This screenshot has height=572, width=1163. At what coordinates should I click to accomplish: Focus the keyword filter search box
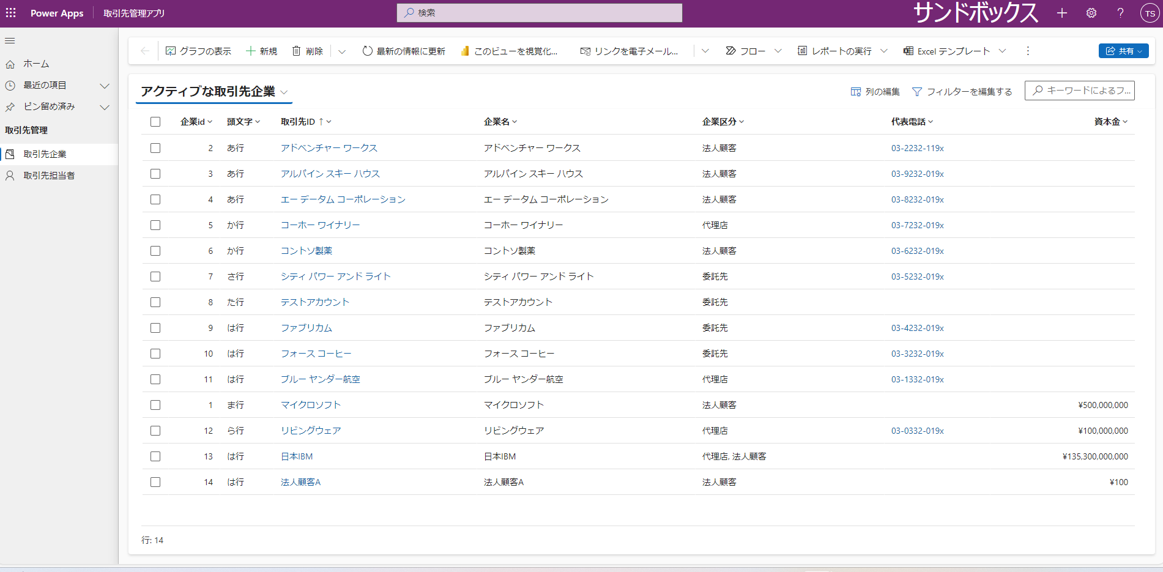[1080, 91]
